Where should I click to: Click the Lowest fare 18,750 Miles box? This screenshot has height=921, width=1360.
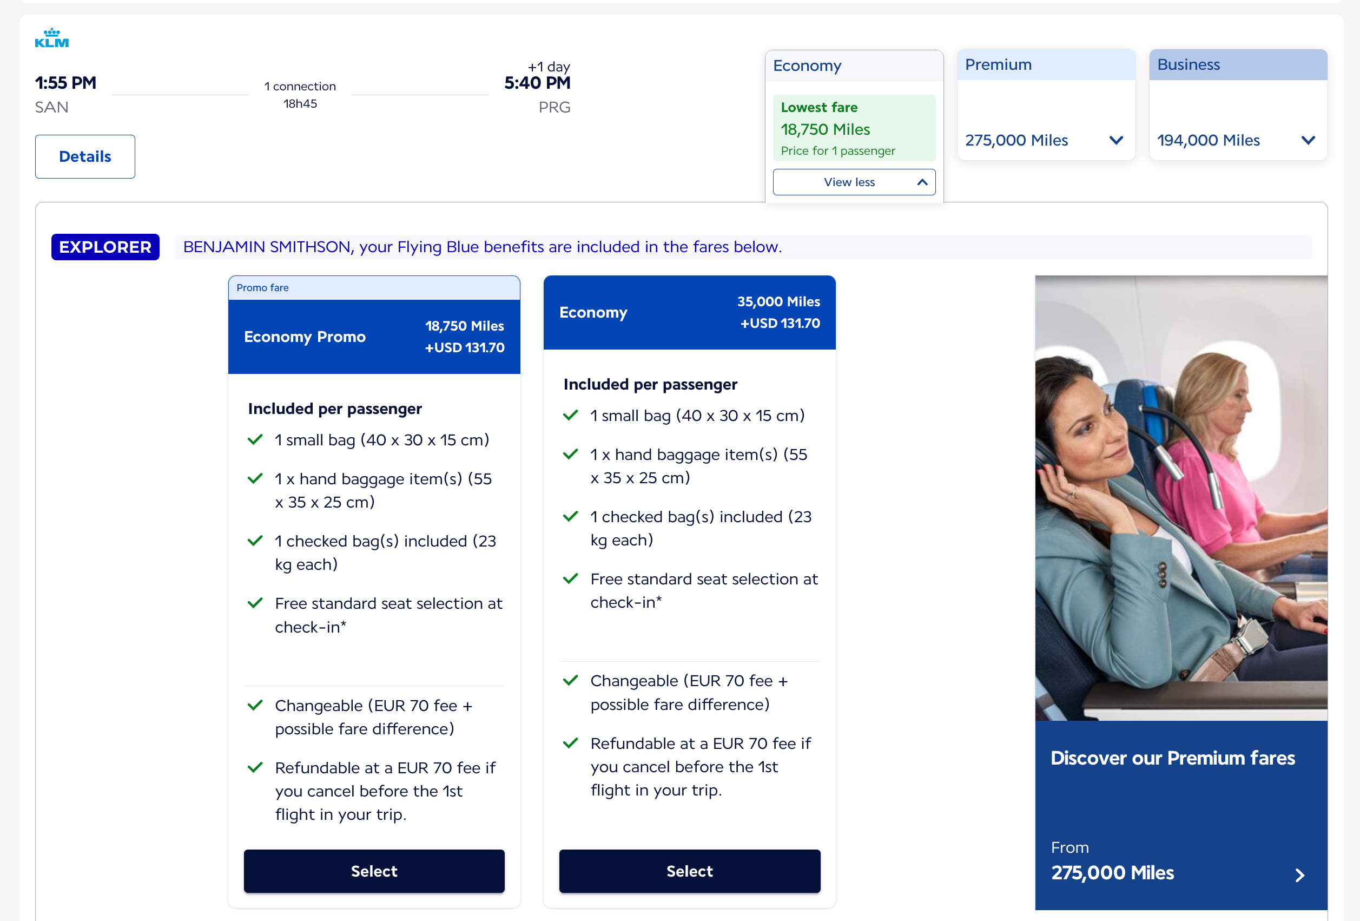(854, 128)
